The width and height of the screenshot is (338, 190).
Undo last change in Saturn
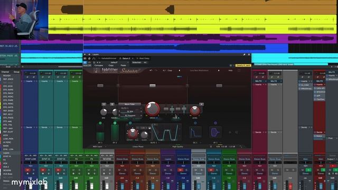pyautogui.click(x=151, y=70)
